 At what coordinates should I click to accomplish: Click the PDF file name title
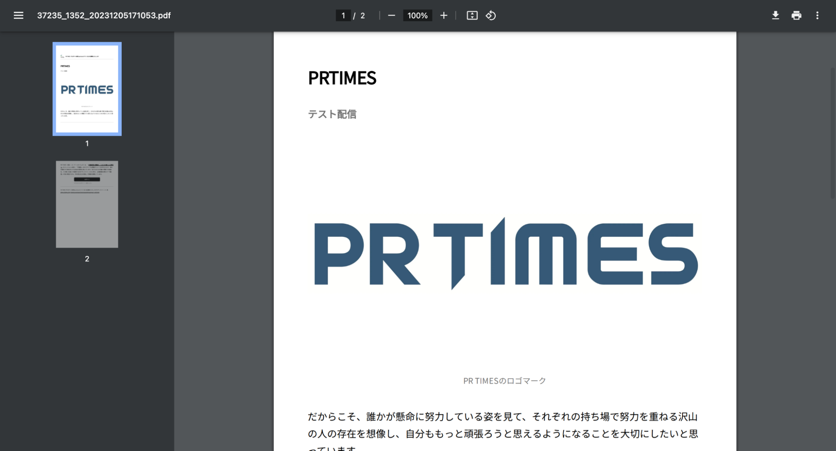coord(104,15)
